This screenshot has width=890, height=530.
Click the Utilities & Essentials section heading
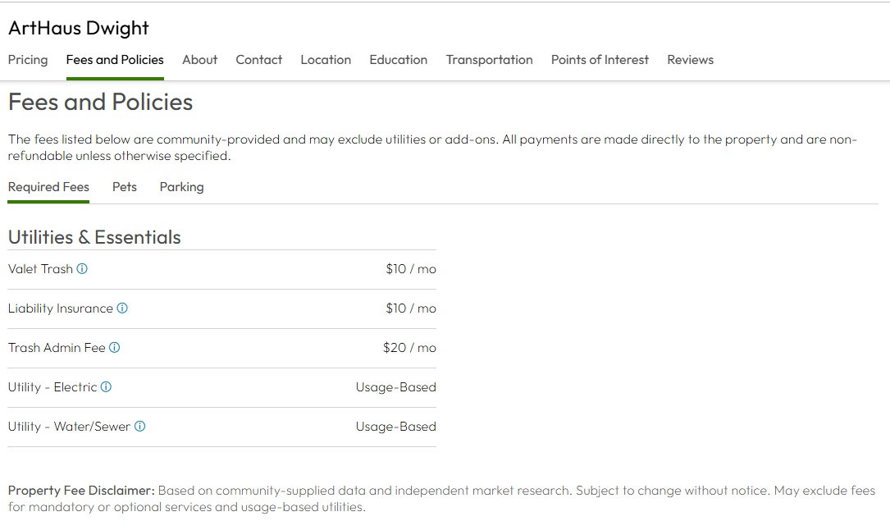(94, 237)
